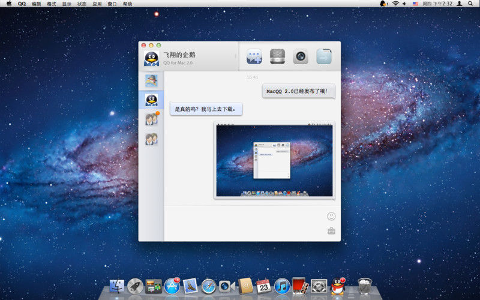Click the volume icon in menu bar
The height and width of the screenshot is (300, 480).
[x=404, y=4]
